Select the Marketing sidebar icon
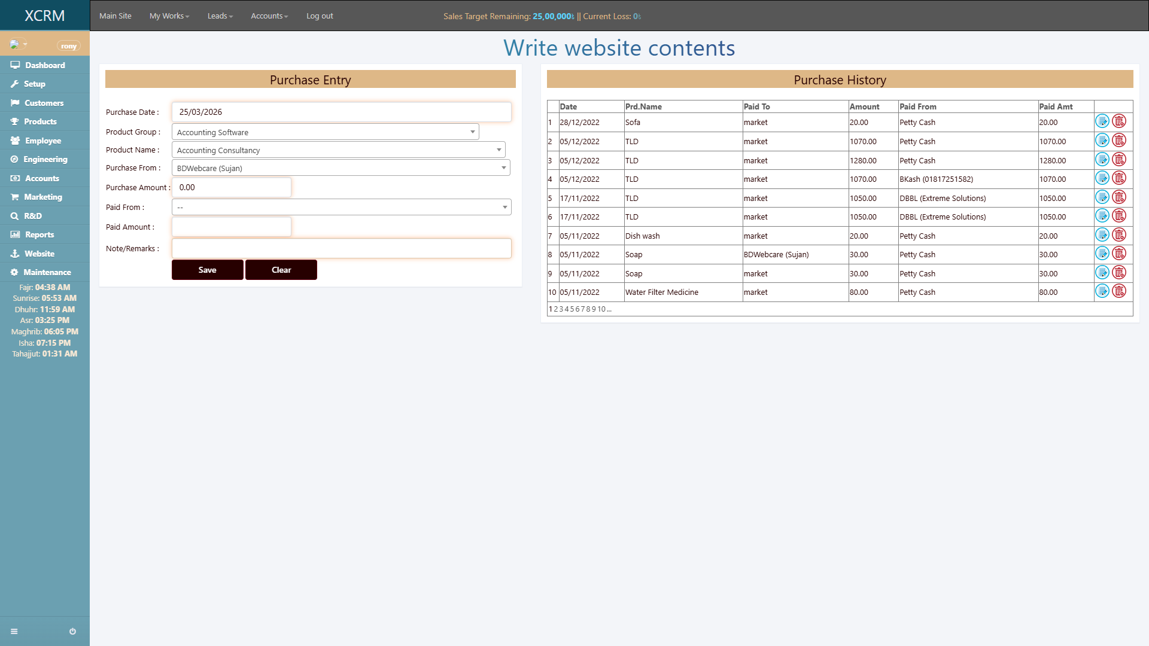The height and width of the screenshot is (646, 1149). coord(16,197)
